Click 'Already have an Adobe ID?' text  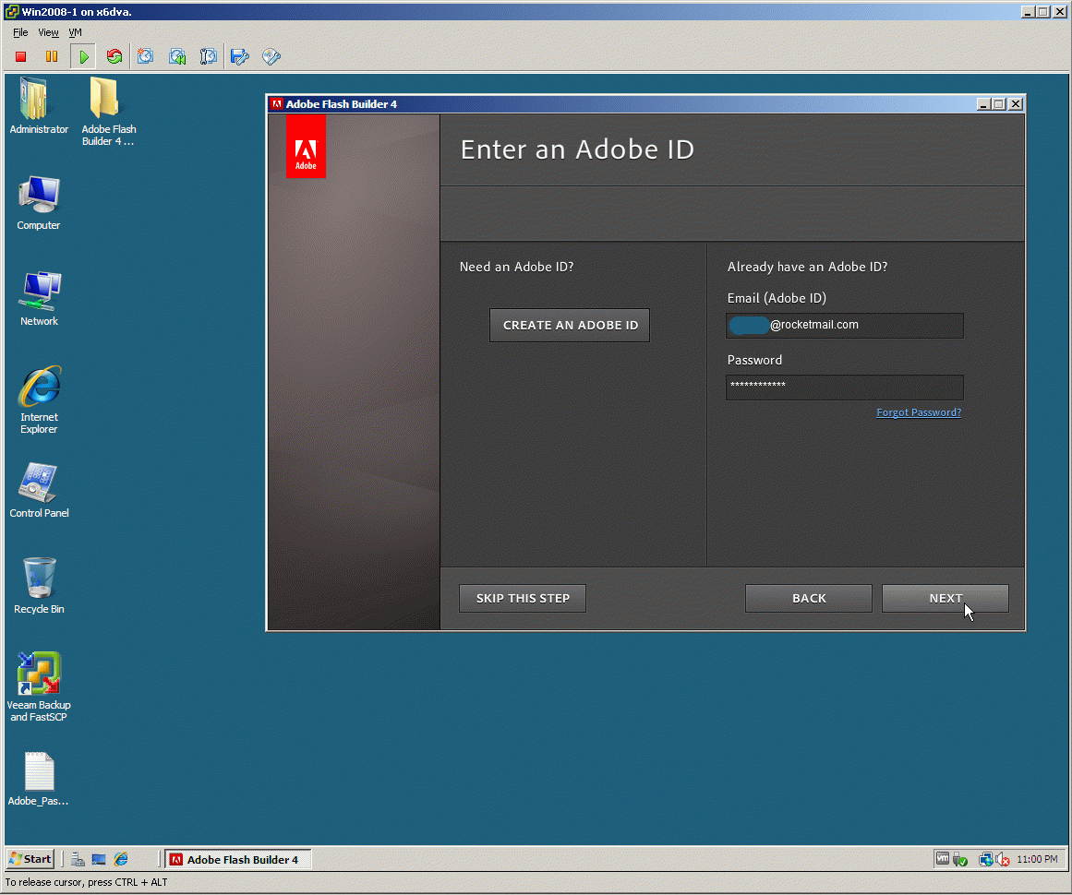pyautogui.click(x=807, y=268)
